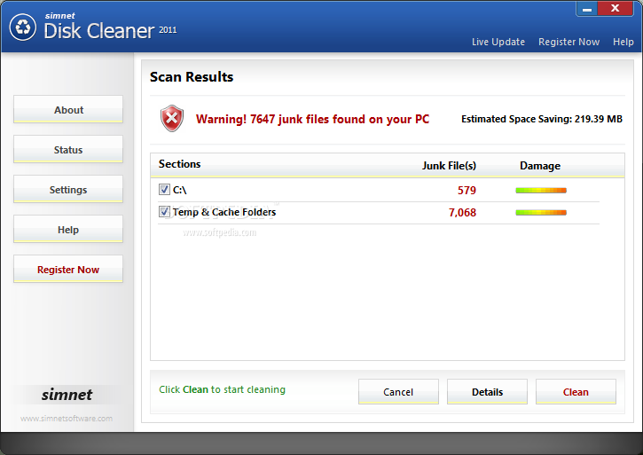Uncheck the Temp & Cache Folders checkbox

point(164,211)
